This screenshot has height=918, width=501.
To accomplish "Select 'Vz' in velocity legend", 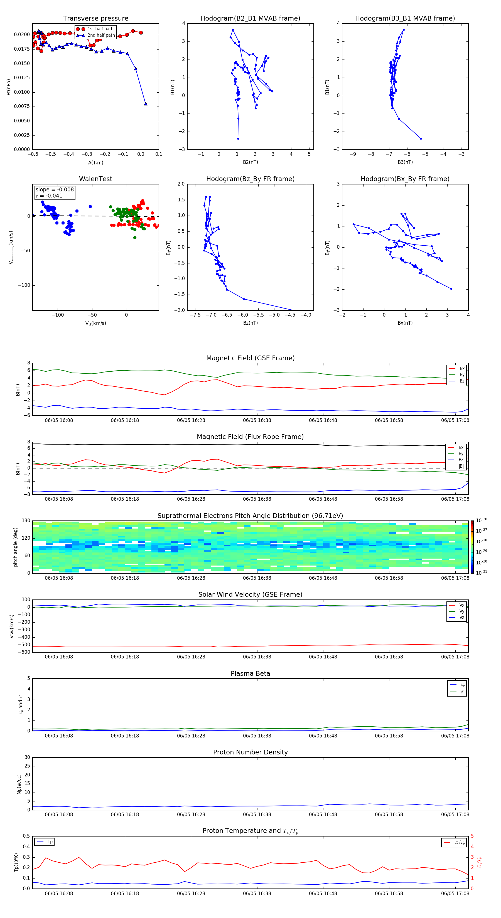I will [x=457, y=618].
